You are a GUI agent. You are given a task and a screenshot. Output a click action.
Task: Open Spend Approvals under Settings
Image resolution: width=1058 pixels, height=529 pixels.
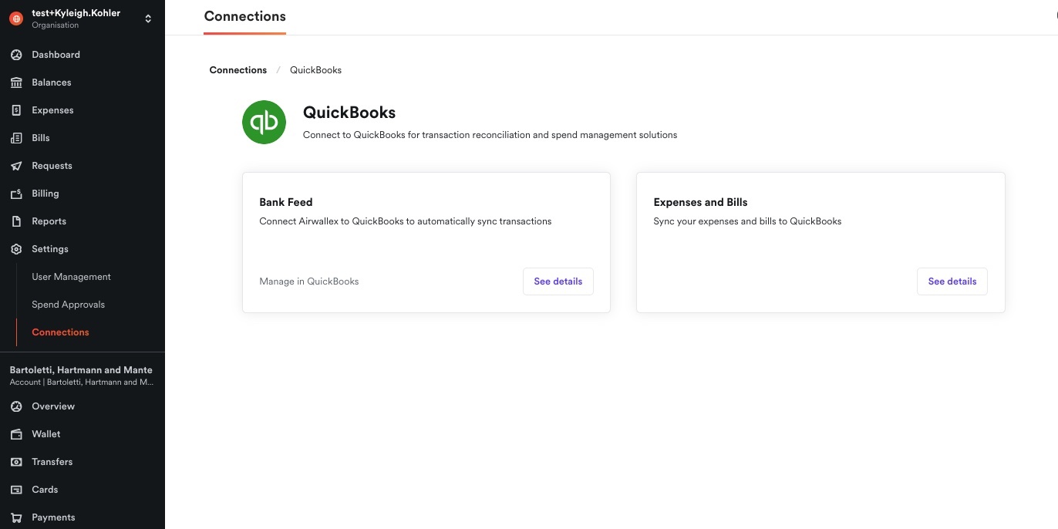pos(68,305)
